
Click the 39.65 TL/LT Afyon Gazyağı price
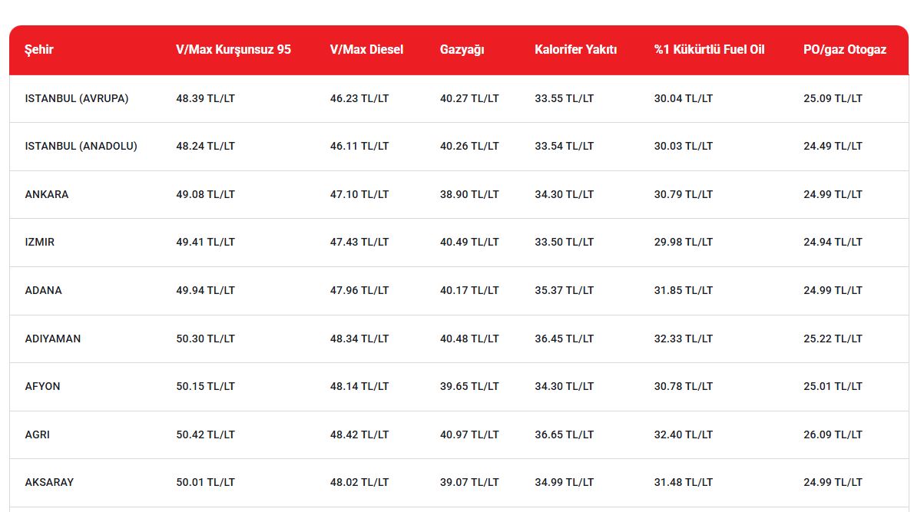(469, 386)
